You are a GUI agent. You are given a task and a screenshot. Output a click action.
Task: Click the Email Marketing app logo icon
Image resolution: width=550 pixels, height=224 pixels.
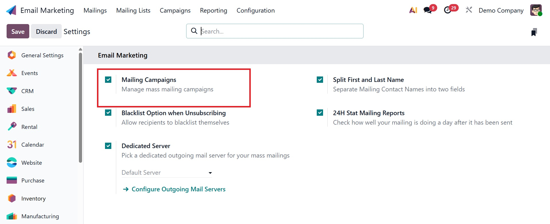pos(11,10)
